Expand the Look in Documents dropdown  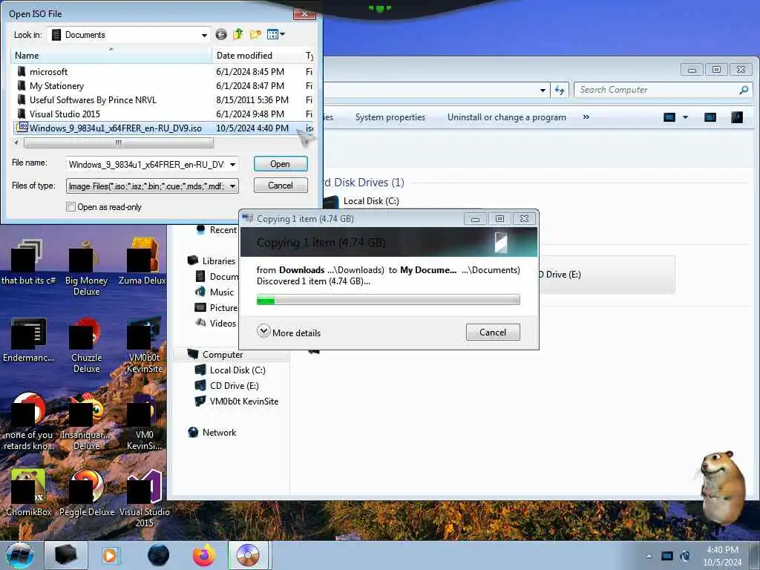point(204,35)
